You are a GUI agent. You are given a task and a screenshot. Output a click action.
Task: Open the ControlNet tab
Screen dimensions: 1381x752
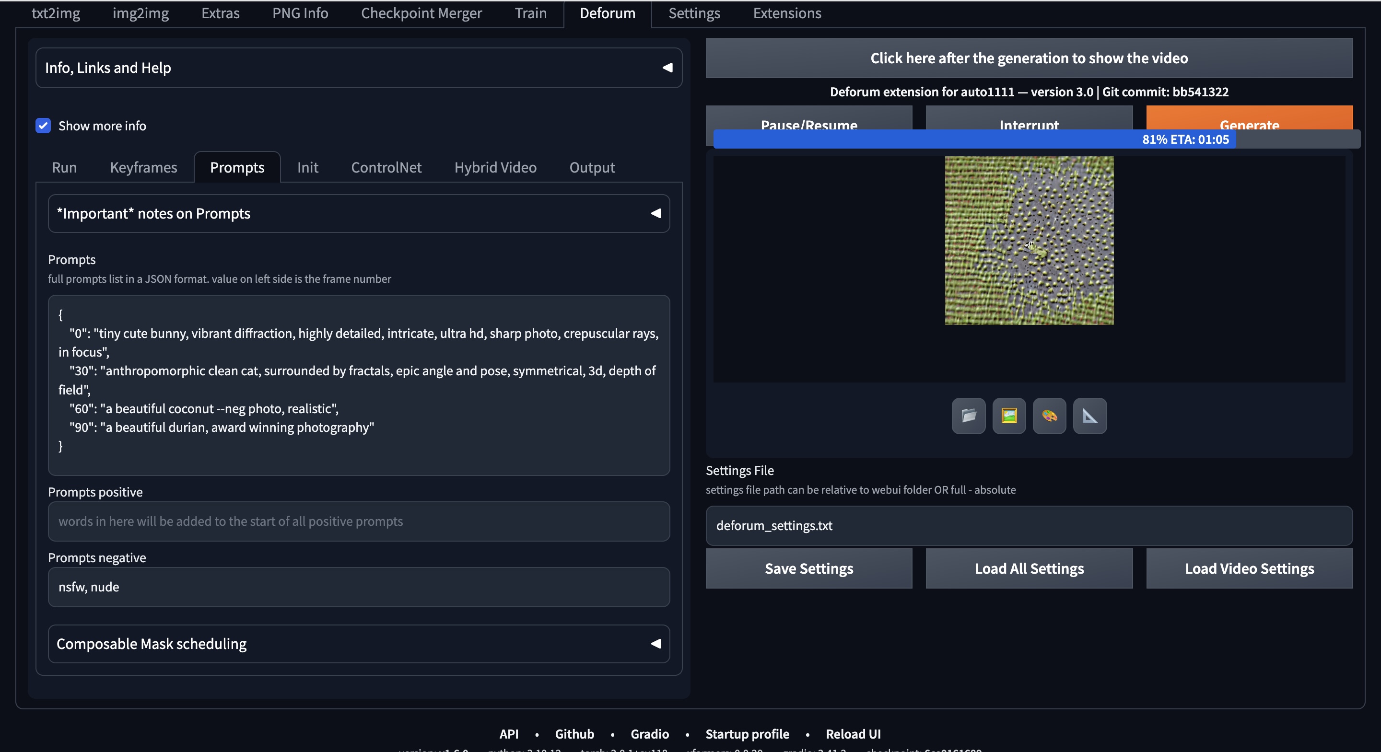pos(386,167)
